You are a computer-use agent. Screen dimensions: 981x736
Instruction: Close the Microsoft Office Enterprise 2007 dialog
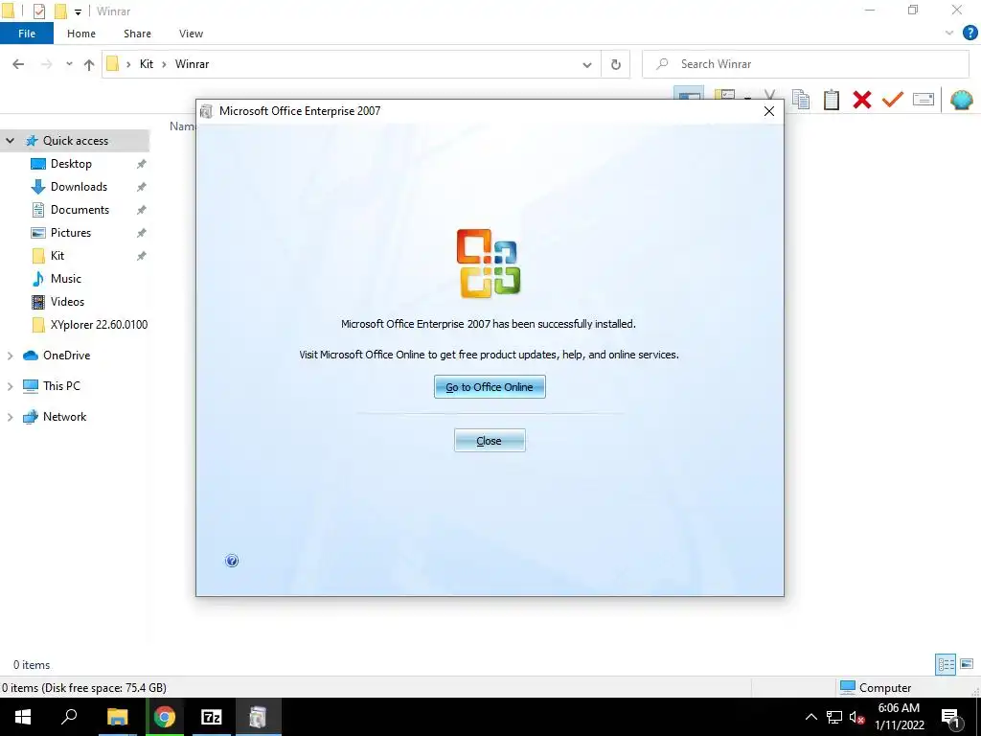pos(769,111)
